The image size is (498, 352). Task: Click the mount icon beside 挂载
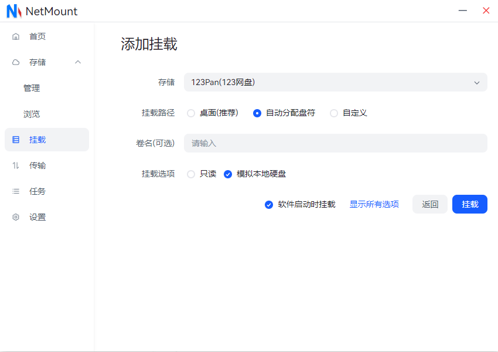(x=16, y=140)
